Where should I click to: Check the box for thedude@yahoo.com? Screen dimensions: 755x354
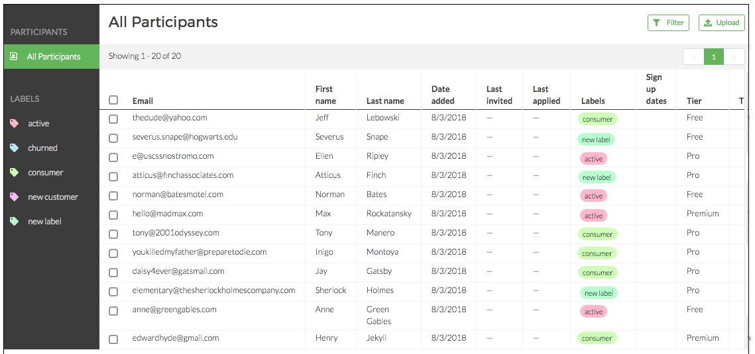[x=113, y=119]
